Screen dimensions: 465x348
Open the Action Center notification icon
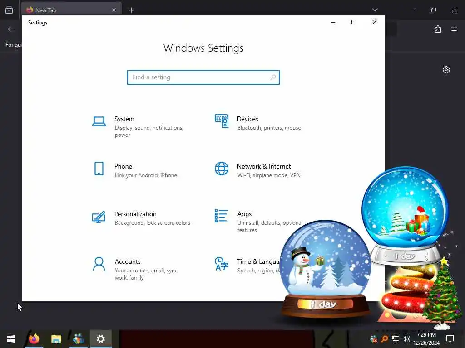point(450,339)
